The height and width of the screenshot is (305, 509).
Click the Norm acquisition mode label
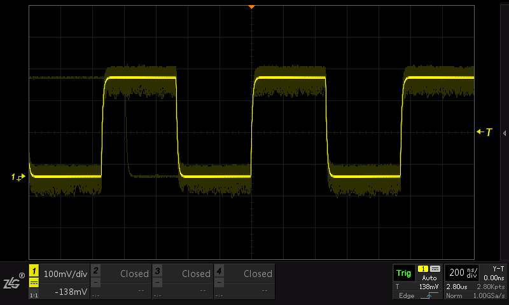pyautogui.click(x=454, y=295)
